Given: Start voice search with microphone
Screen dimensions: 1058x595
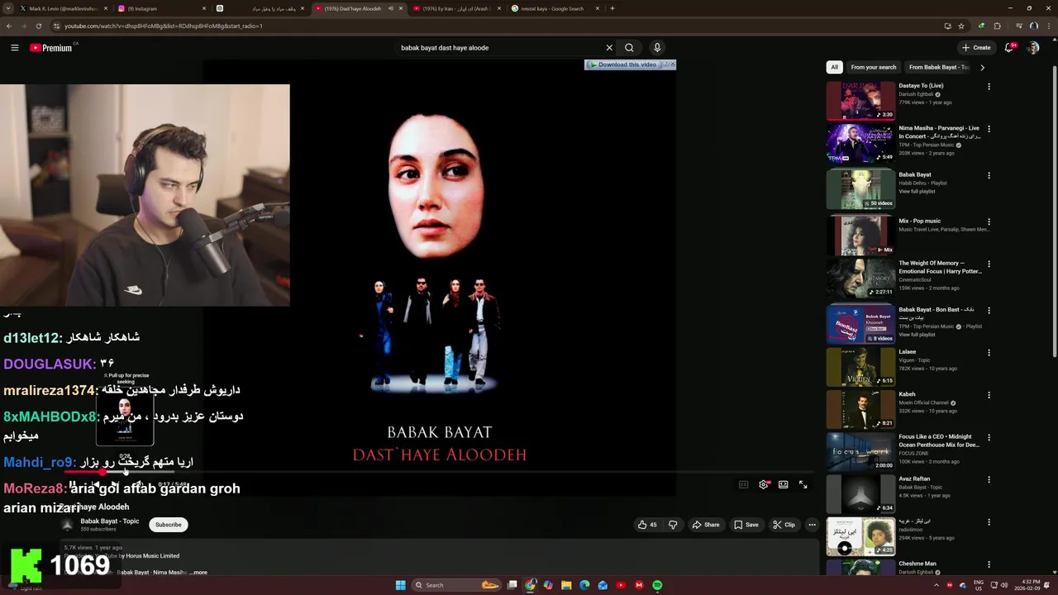Looking at the screenshot, I should coord(657,48).
